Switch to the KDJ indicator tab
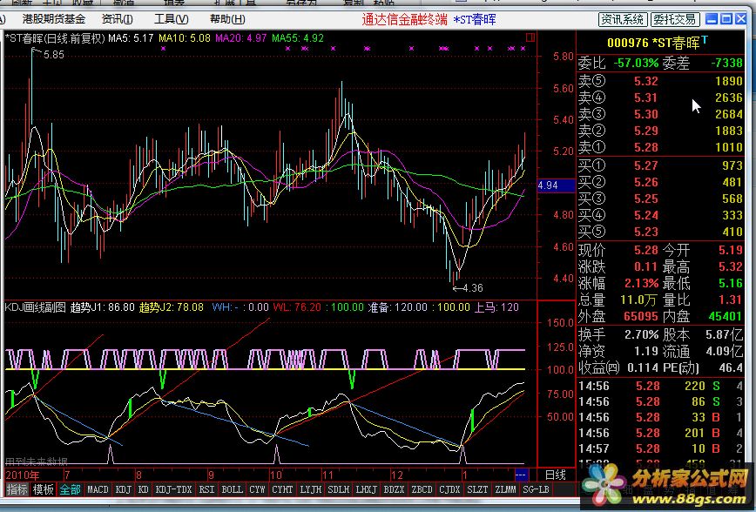 [124, 489]
